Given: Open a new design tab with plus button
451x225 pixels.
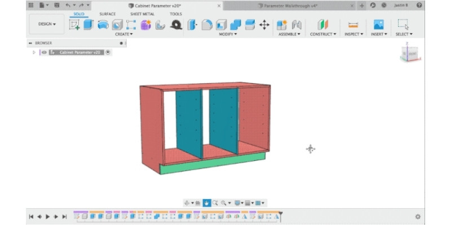Looking at the screenshot, I should coord(362,6).
